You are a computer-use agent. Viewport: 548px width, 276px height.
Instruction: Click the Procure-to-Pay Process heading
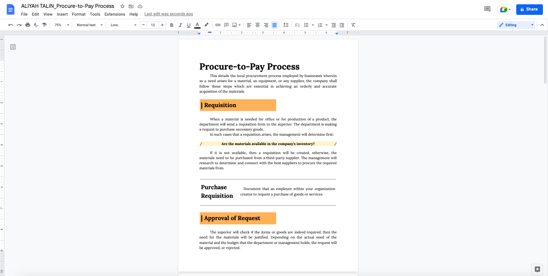coord(250,66)
